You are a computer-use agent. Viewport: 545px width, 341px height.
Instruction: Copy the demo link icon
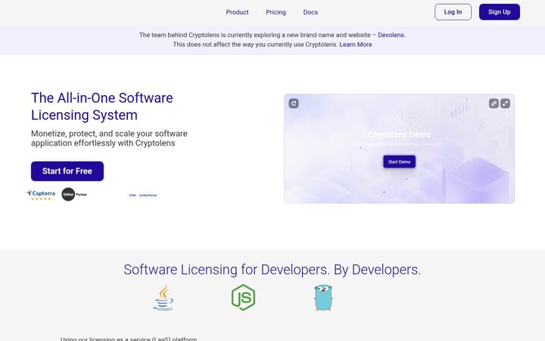494,103
